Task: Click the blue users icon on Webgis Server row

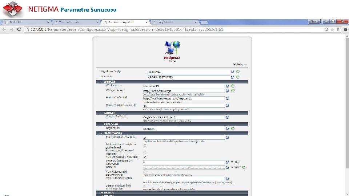Action: (228, 91)
